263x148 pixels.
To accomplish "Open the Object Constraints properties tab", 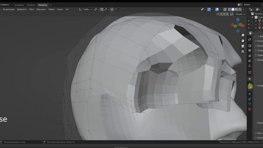I will coord(250,99).
